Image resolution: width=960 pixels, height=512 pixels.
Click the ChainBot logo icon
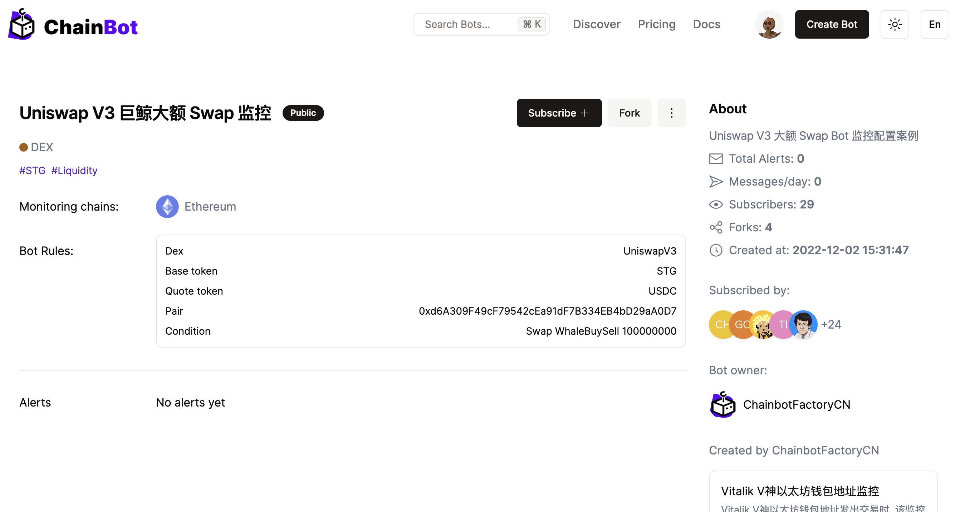pyautogui.click(x=21, y=25)
